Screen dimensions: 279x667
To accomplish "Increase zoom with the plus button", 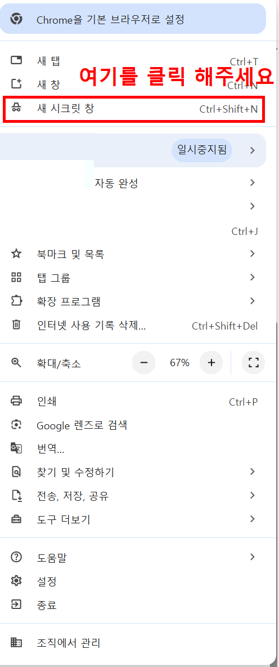I will click(211, 362).
